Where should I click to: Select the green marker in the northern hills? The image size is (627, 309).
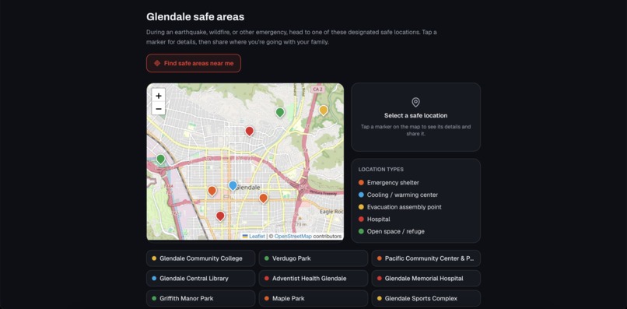(x=280, y=113)
